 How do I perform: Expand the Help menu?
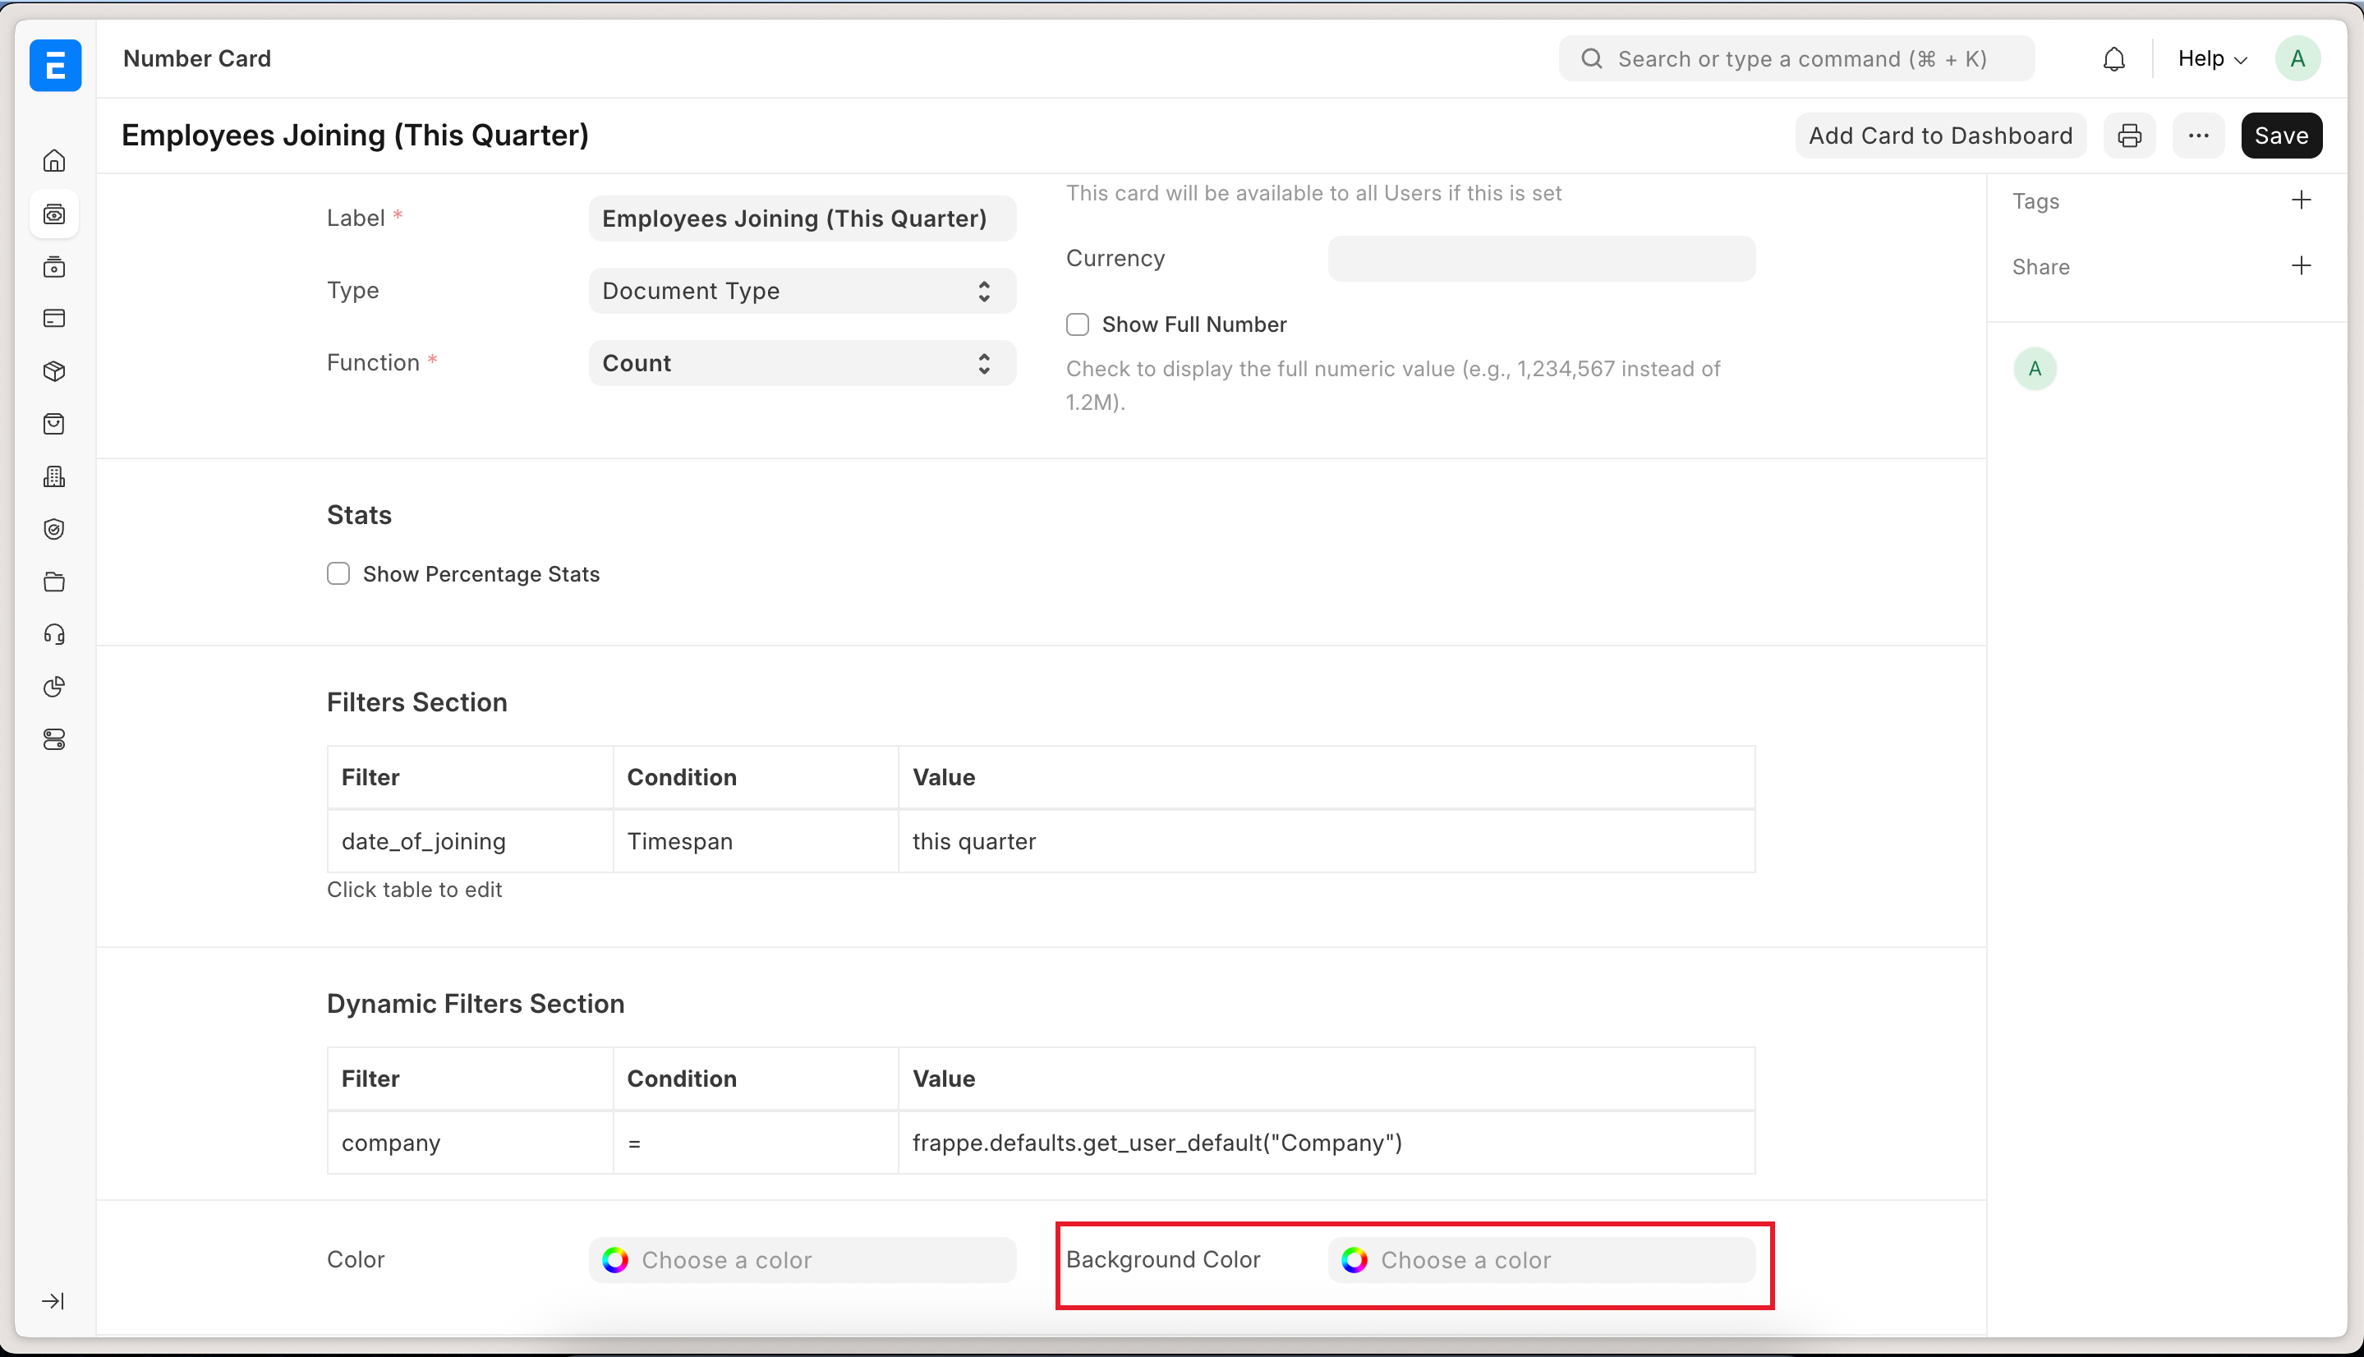[x=2212, y=58]
